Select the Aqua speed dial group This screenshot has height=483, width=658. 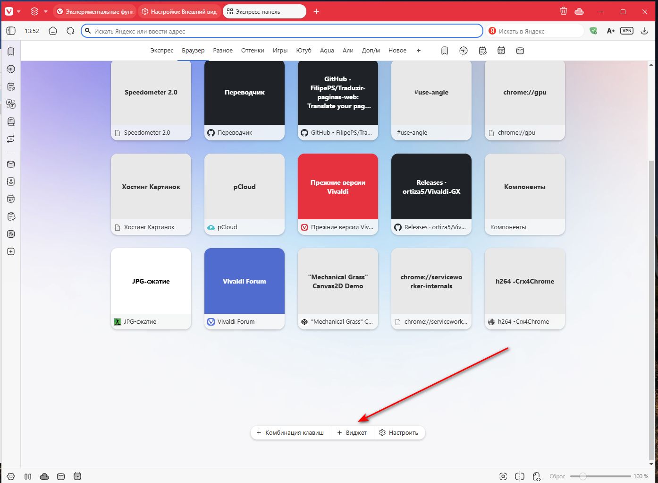(327, 51)
